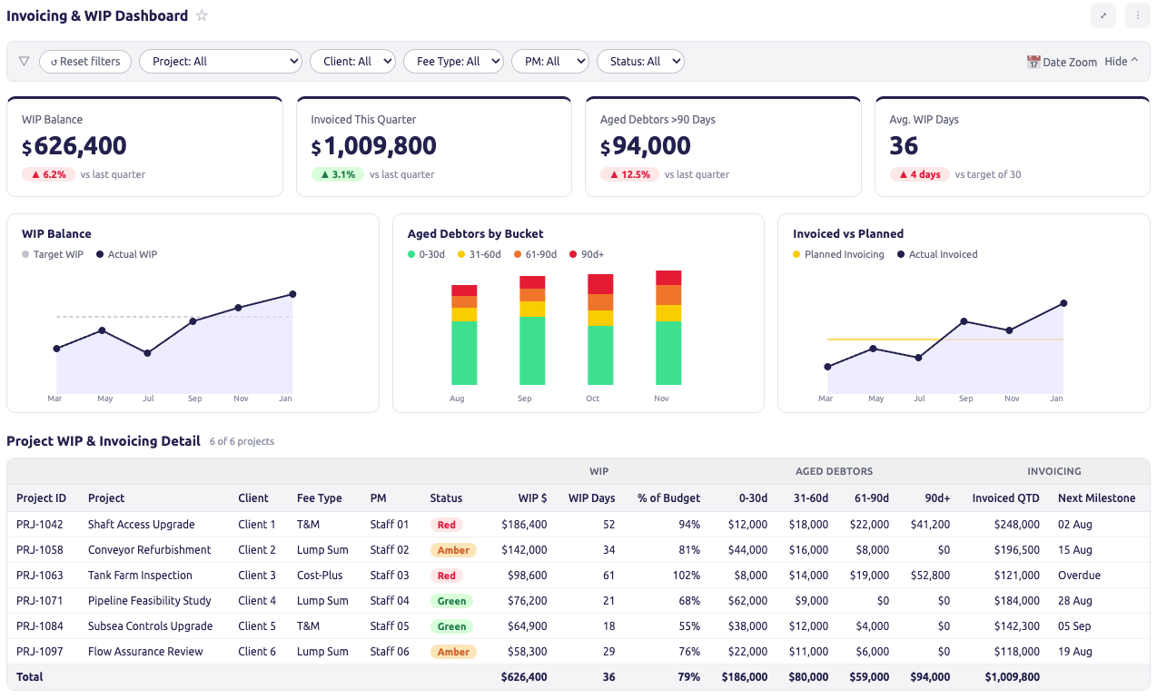Click the Nov stacked bar
This screenshot has height=699, width=1157.
tap(668, 328)
